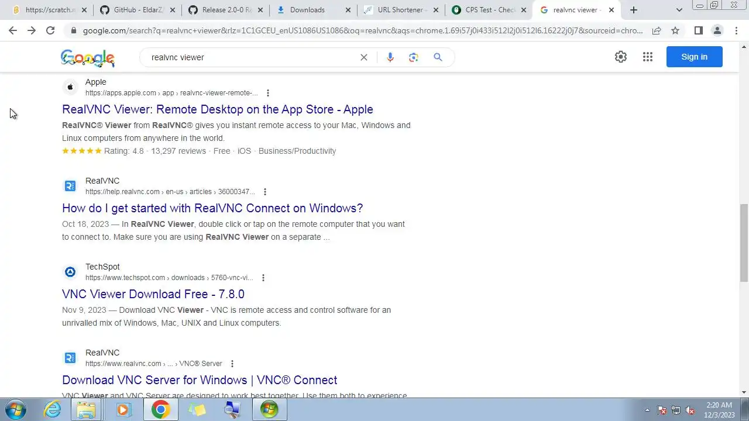Click 13,297 reviews rating text
This screenshot has width=749, height=421.
(x=178, y=151)
